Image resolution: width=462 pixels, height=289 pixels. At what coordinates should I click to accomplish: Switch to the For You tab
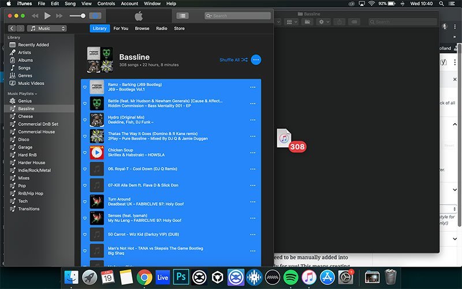tap(121, 28)
